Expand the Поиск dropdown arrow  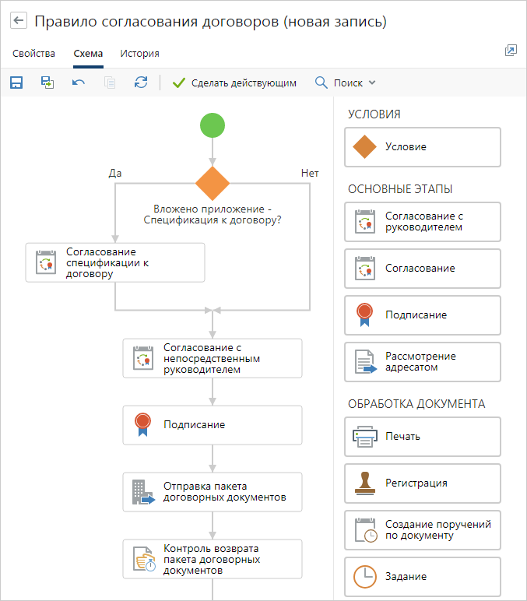click(372, 83)
